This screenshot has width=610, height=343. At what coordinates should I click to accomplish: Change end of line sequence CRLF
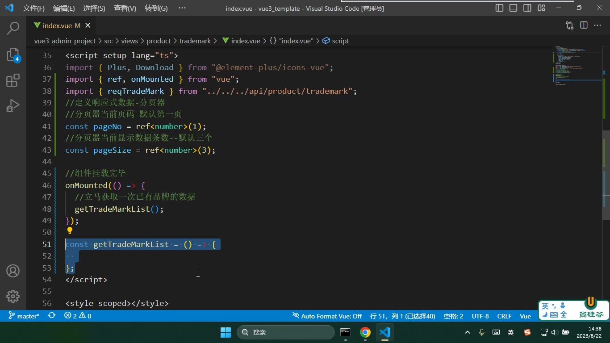(504, 316)
